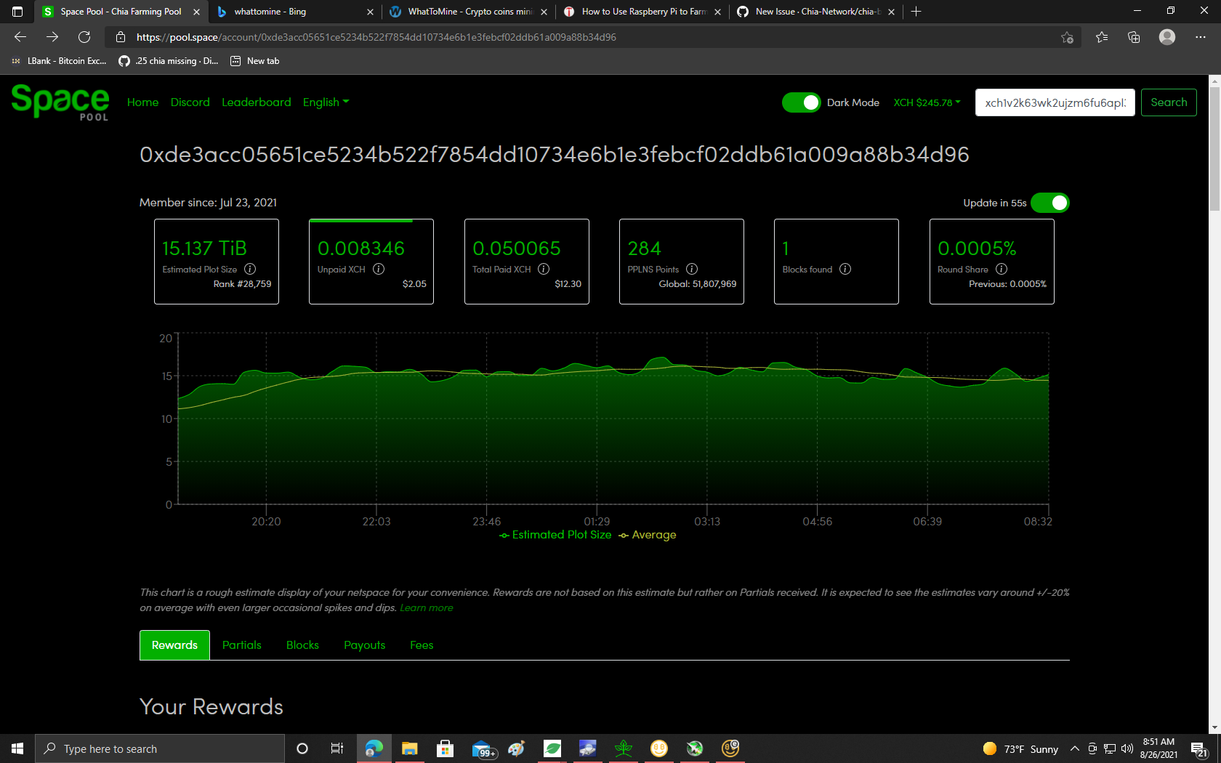
Task: View site information lock icon
Action: click(121, 37)
